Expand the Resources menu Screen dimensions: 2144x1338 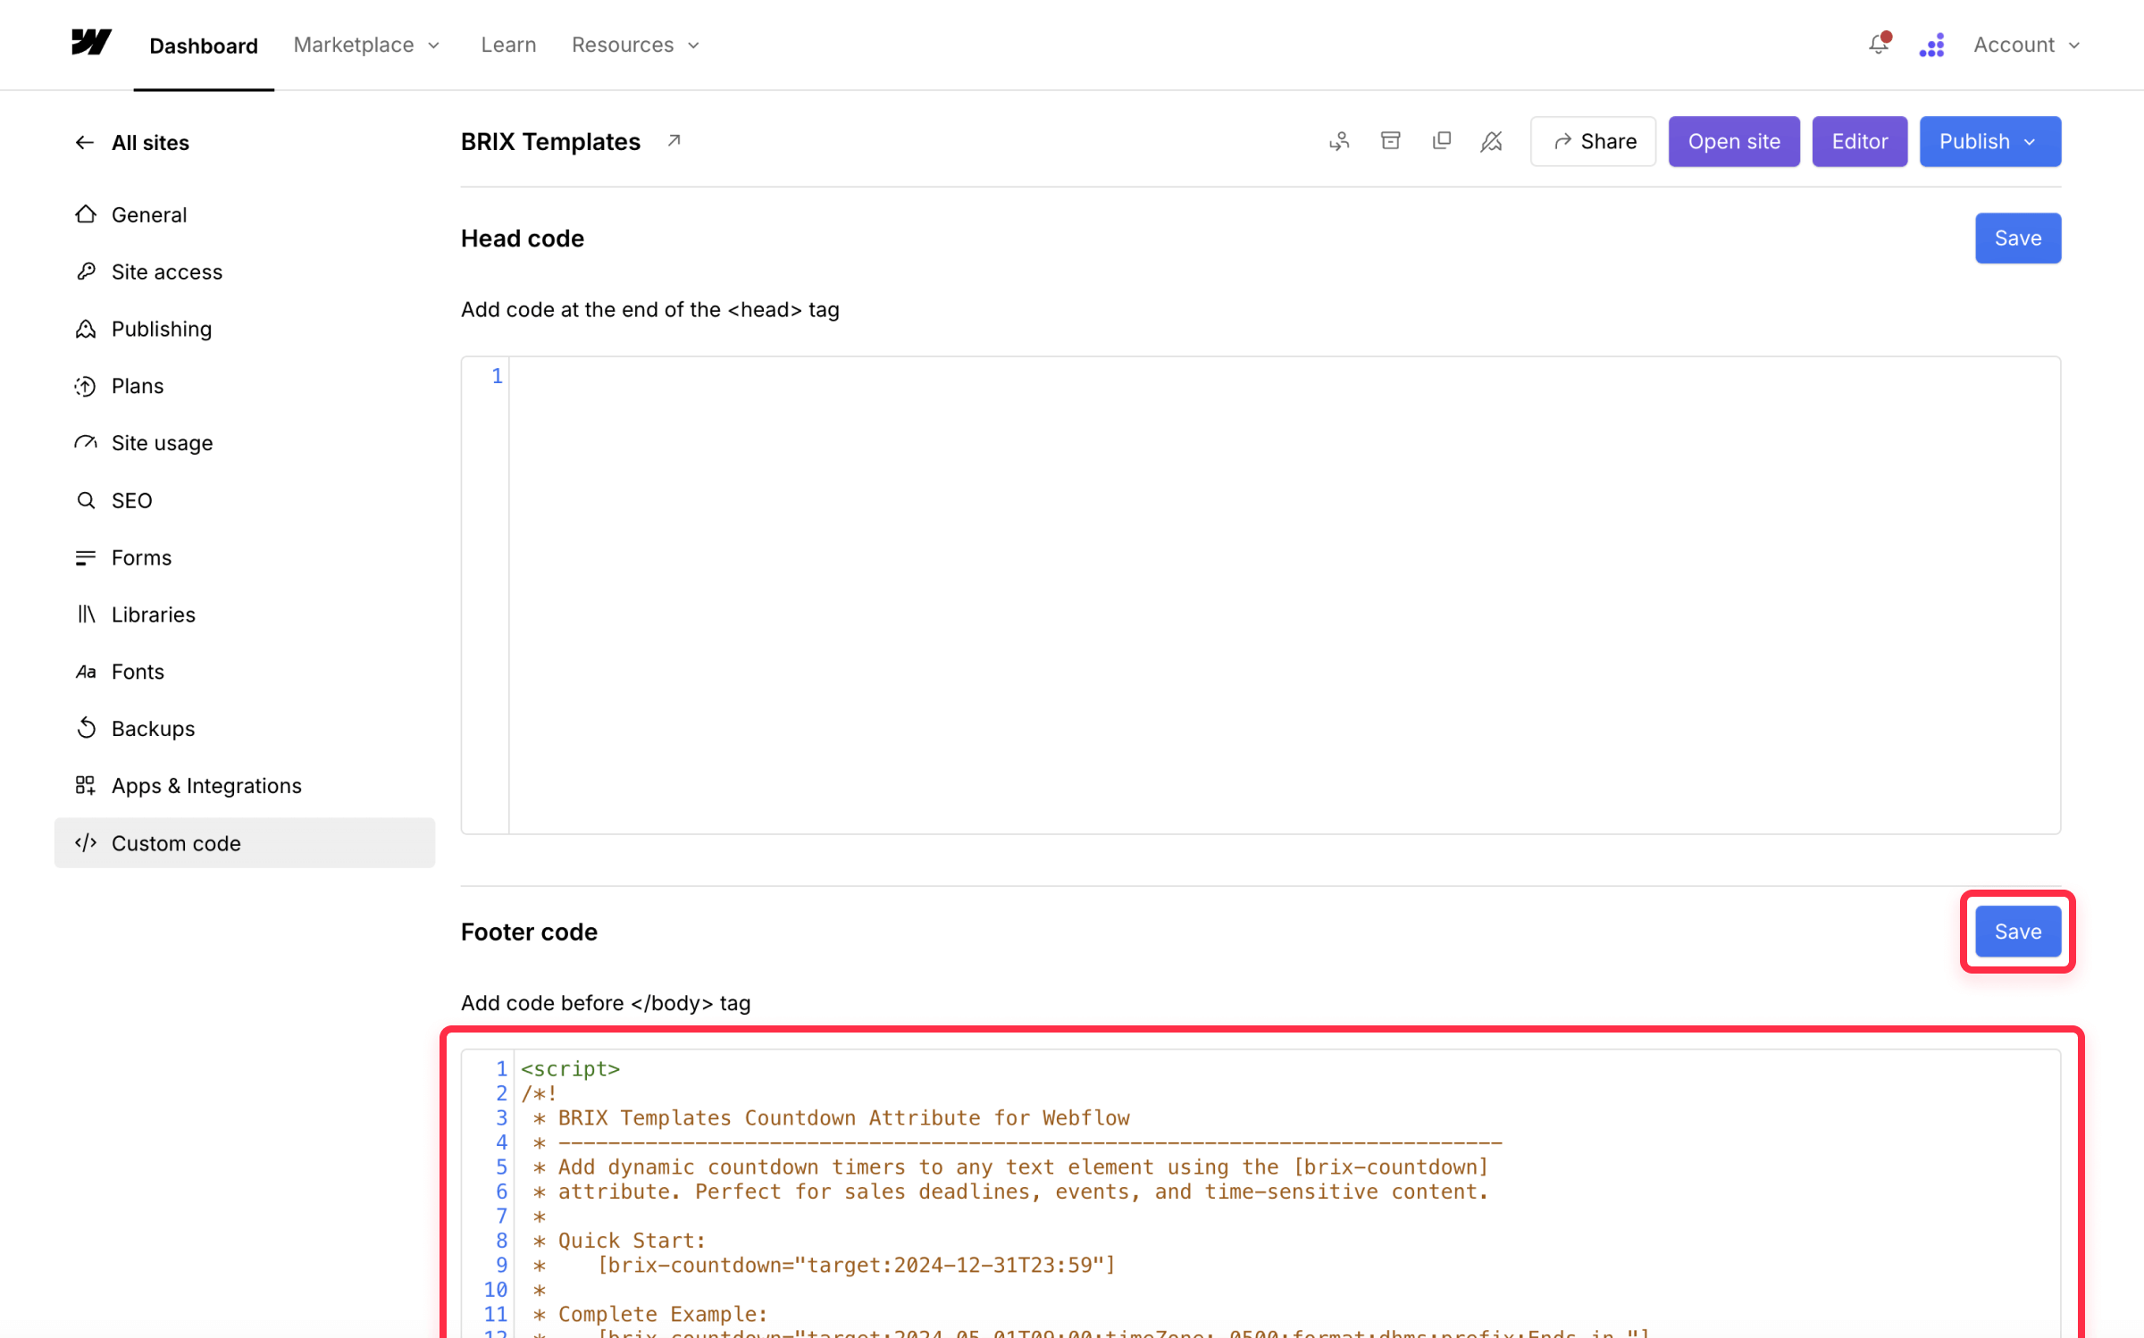[x=636, y=45]
